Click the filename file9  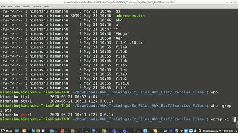click(121, 47)
